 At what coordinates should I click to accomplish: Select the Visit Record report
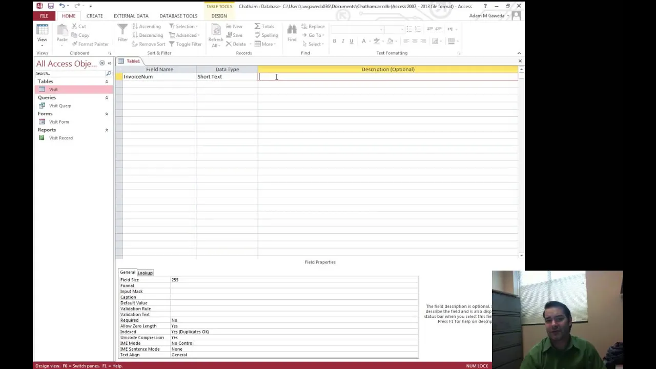60,138
